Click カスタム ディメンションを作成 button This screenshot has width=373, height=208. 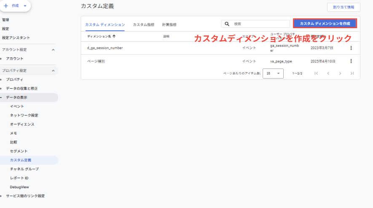pos(325,24)
